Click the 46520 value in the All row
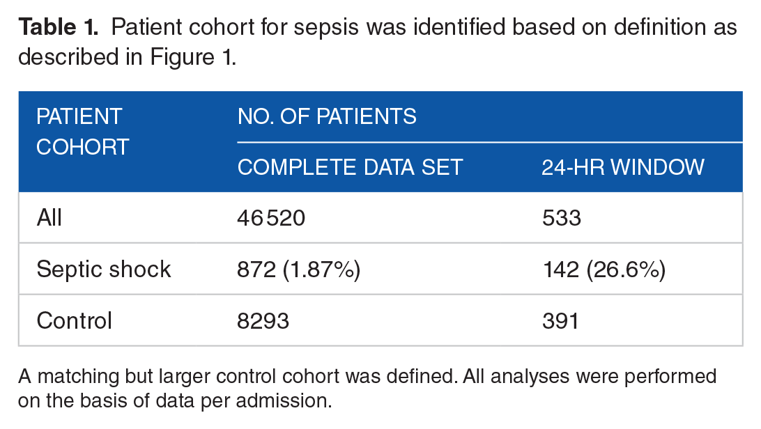 click(x=271, y=217)
